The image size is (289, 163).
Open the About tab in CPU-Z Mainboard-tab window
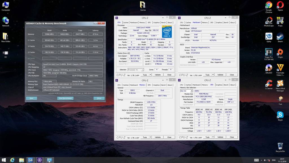[x=233, y=23]
